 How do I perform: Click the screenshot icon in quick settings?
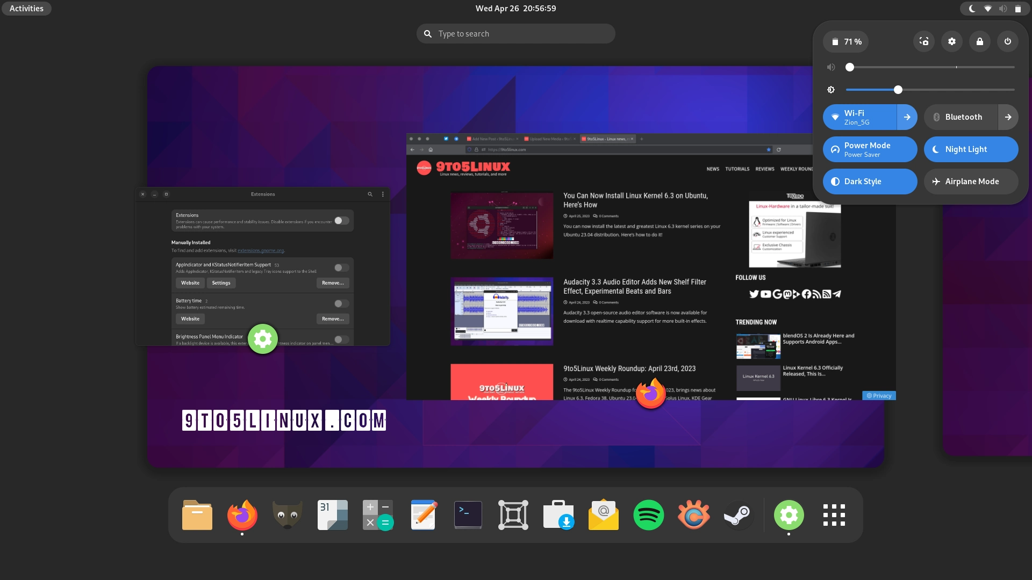(924, 41)
